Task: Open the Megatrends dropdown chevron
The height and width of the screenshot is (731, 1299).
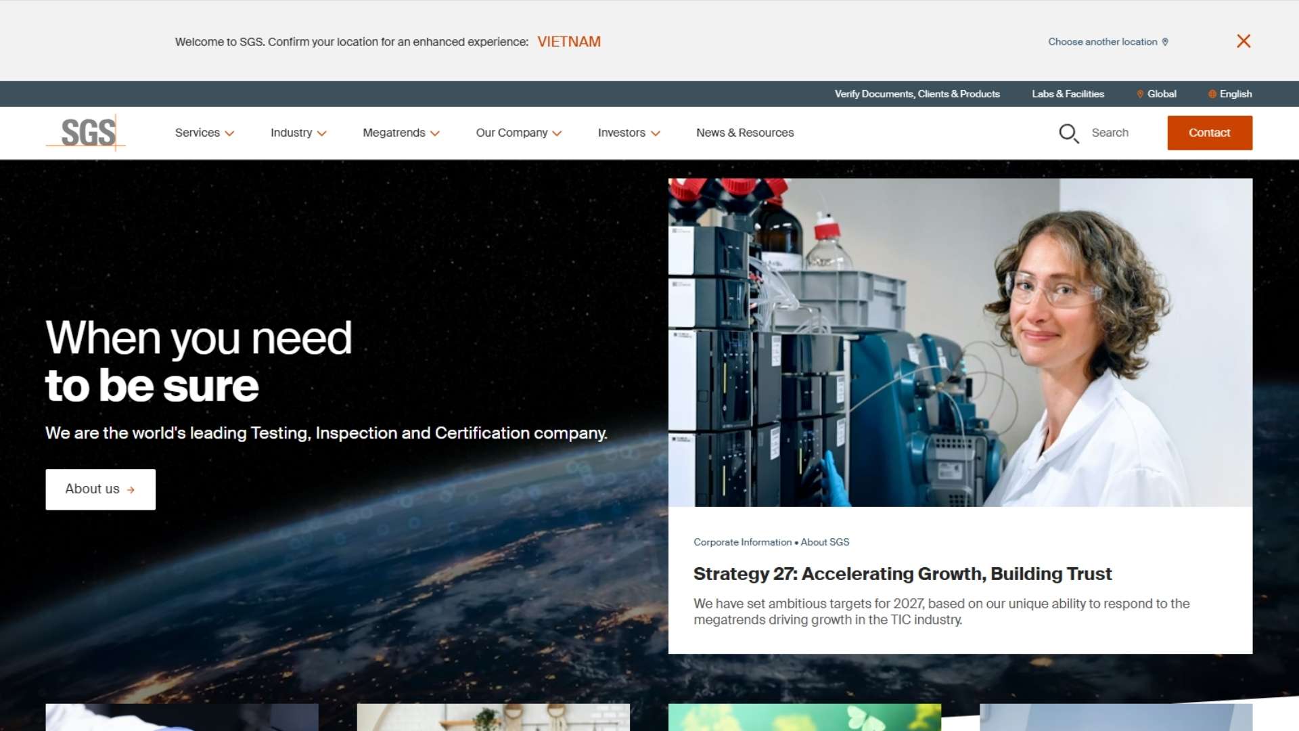Action: [435, 134]
